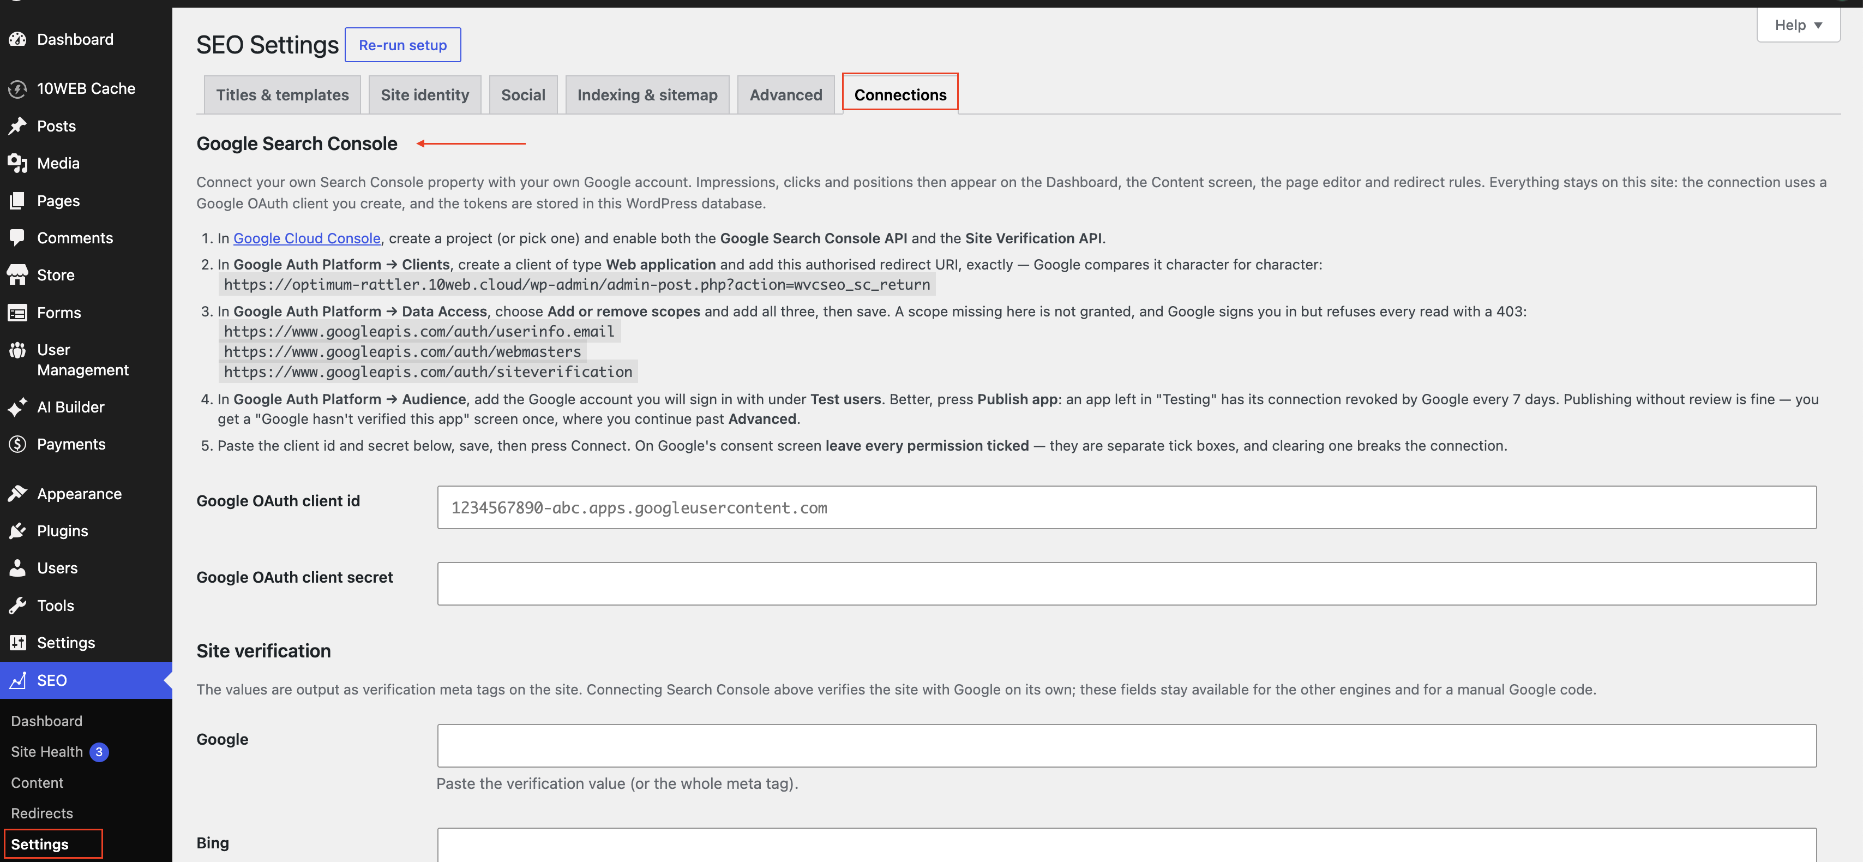Click the Google Search Console heading
This screenshot has width=1863, height=862.
pos(297,143)
